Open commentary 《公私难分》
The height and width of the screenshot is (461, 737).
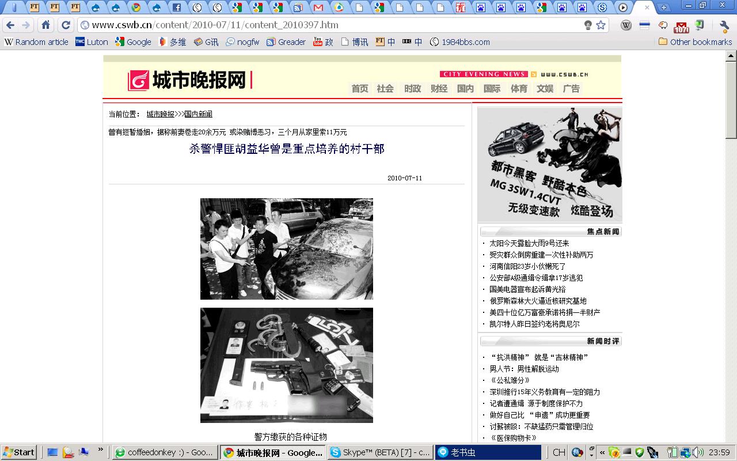tap(510, 380)
